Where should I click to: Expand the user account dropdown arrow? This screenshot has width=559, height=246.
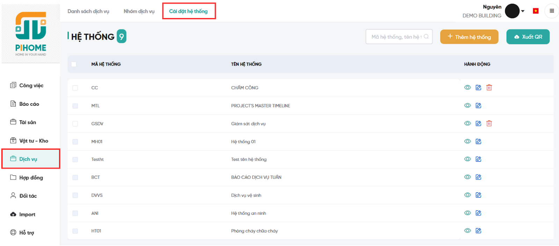(x=523, y=11)
